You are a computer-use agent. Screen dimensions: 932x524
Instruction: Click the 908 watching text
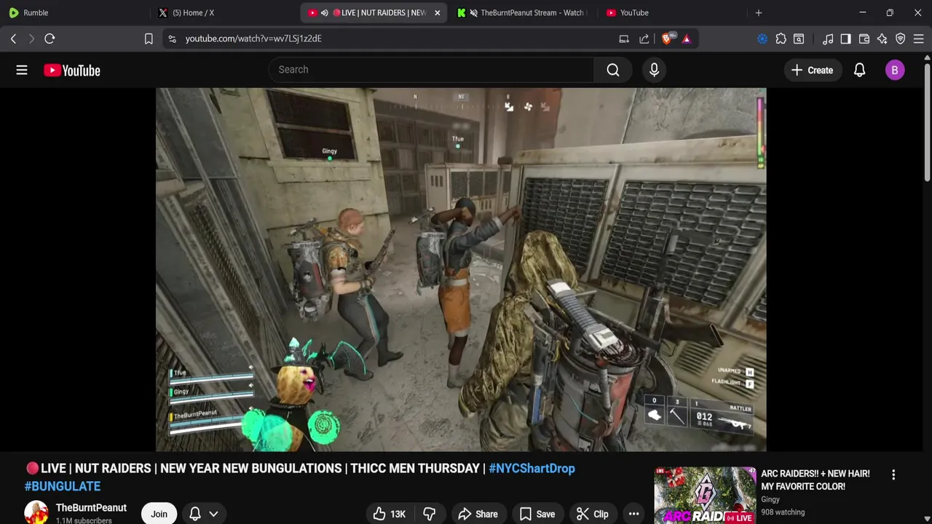tap(783, 512)
